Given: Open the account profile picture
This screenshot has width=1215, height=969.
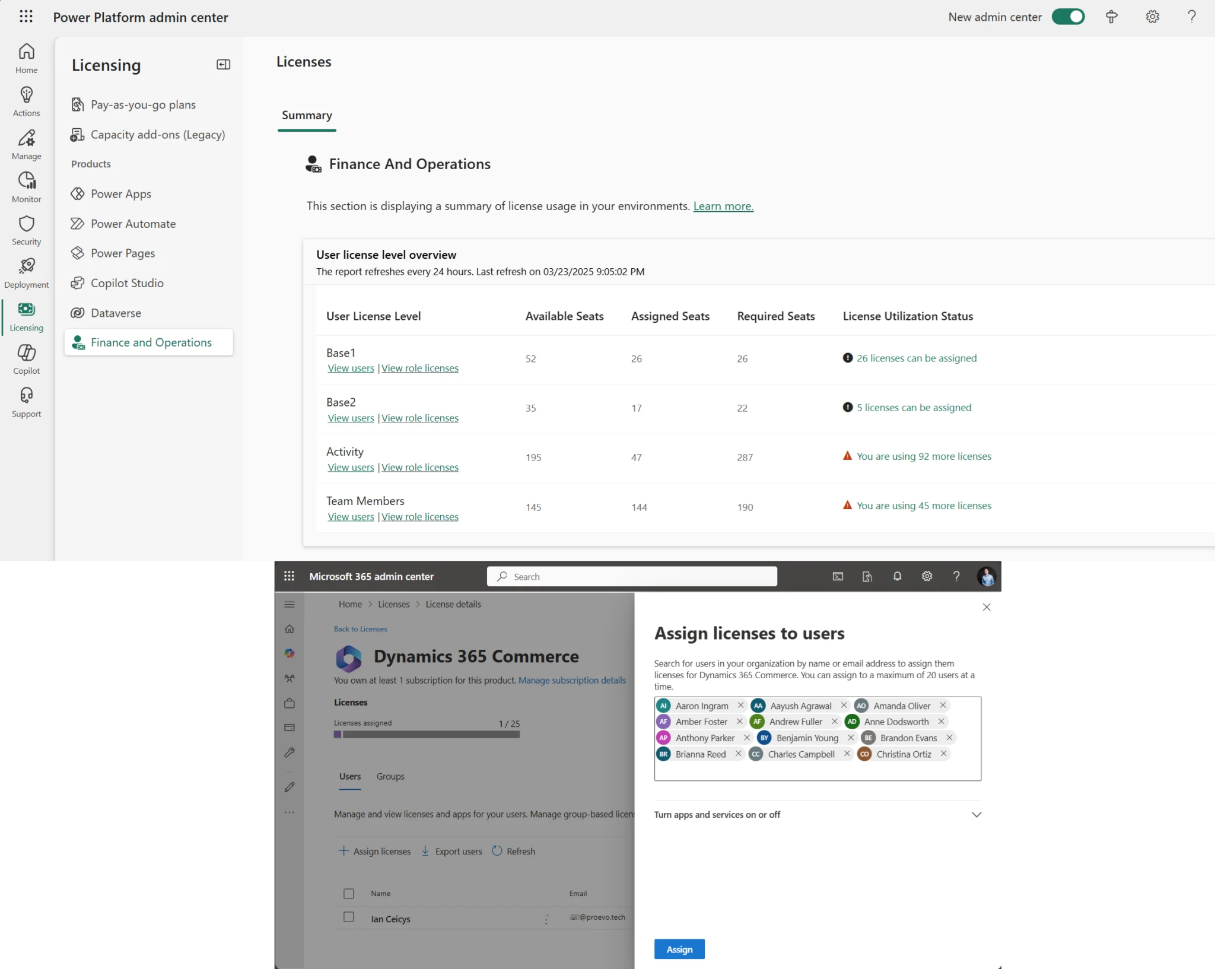Looking at the screenshot, I should (986, 576).
